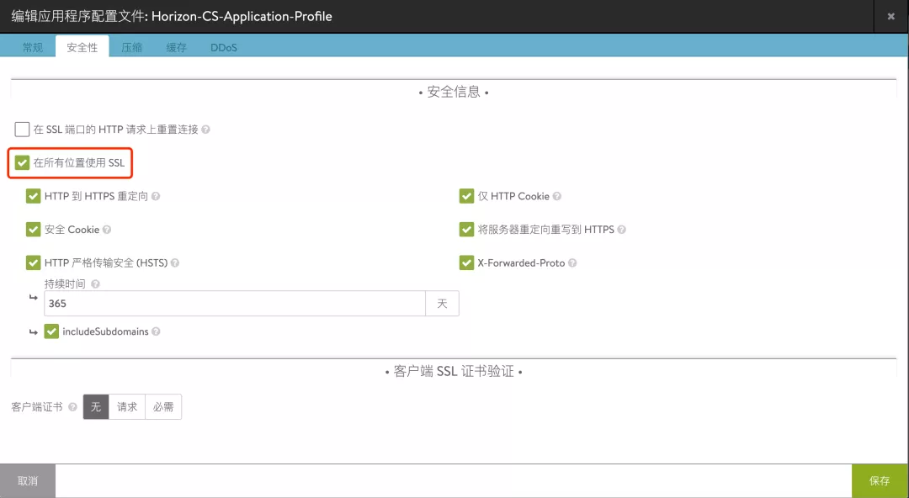Show help tooltip for 安全 Cookie
The width and height of the screenshot is (909, 498).
point(107,230)
